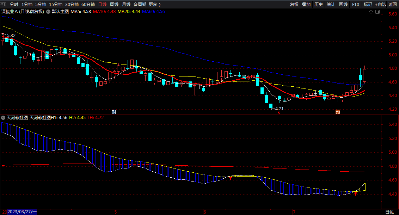
Task: Click the 天河彩虹图 indicator name
Action: click(x=17, y=118)
